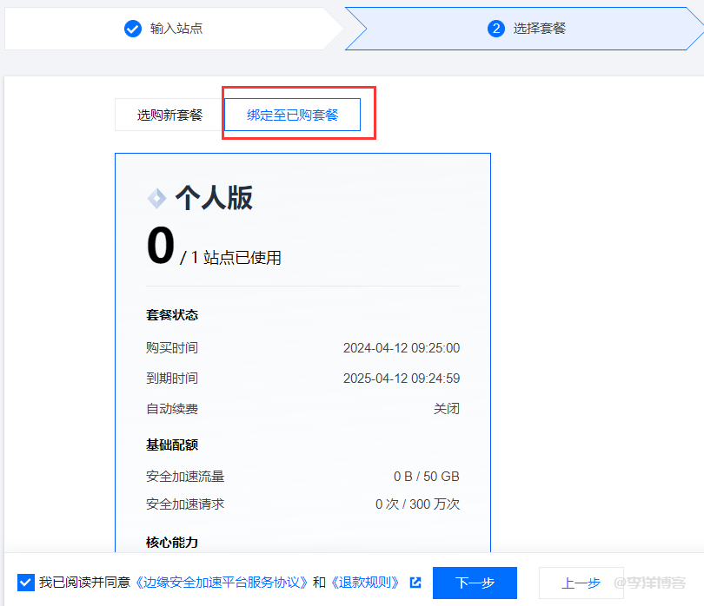Switch to the 选购新套餐 tab
This screenshot has height=606, width=704.
pos(169,115)
